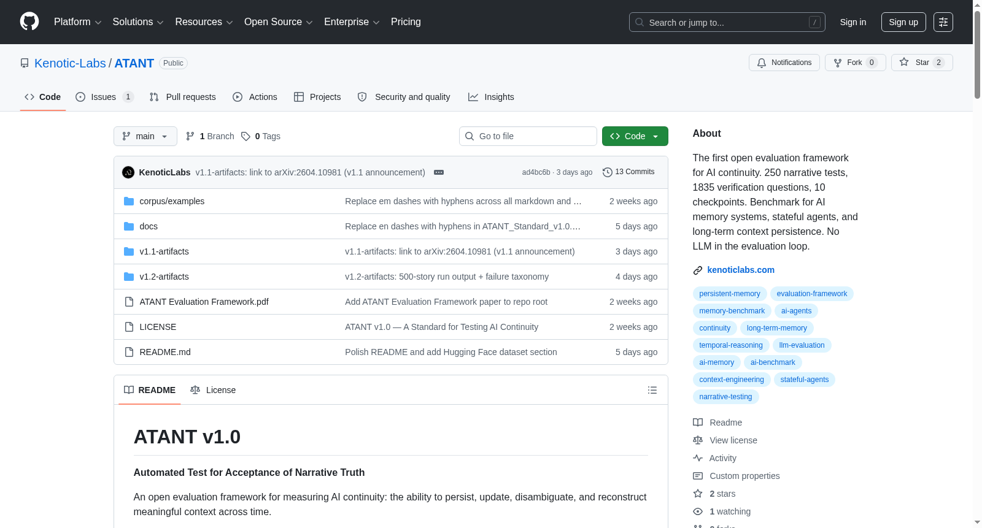Open the temporal-reasoning topic tag

(731, 345)
